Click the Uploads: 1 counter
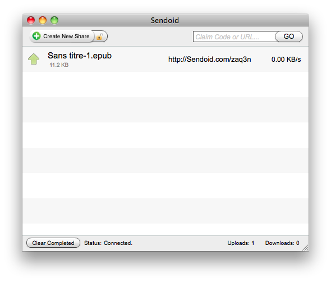331x282 pixels. pyautogui.click(x=241, y=243)
